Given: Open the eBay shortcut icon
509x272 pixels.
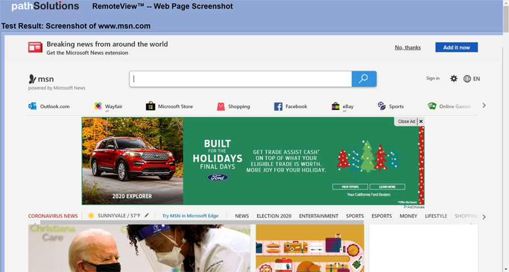Looking at the screenshot, I should 335,106.
